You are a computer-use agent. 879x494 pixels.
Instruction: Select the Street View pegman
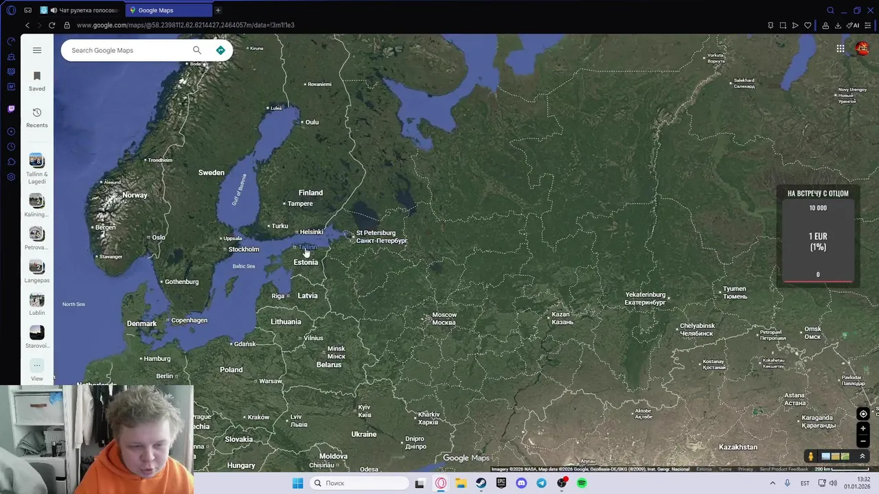tap(811, 456)
